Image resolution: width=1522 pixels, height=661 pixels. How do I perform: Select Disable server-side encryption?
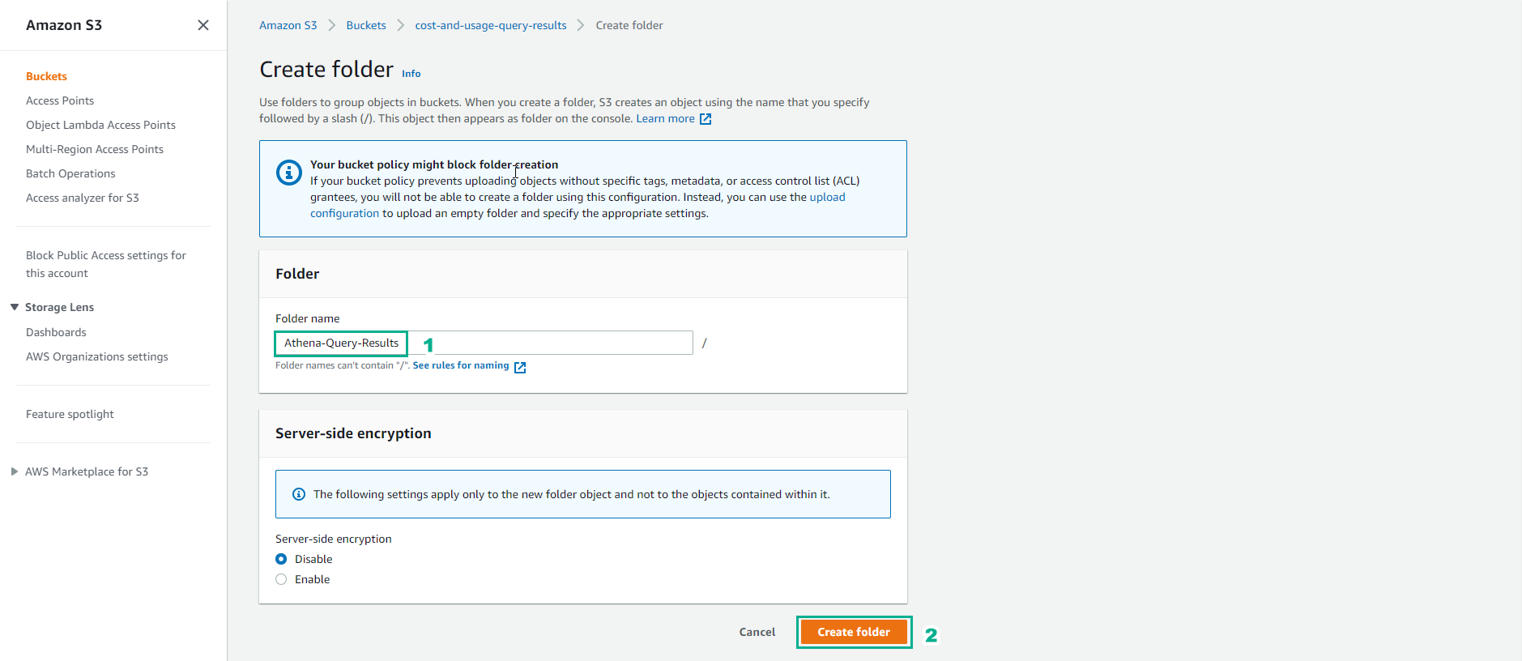[x=281, y=559]
